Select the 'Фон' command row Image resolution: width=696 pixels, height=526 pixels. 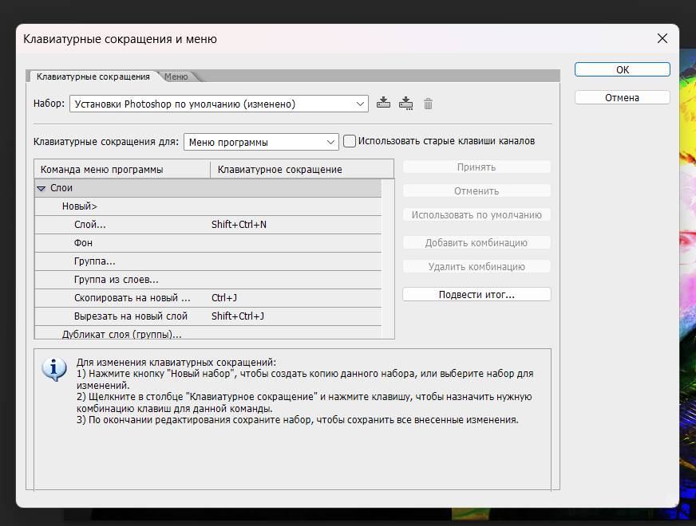click(x=83, y=243)
